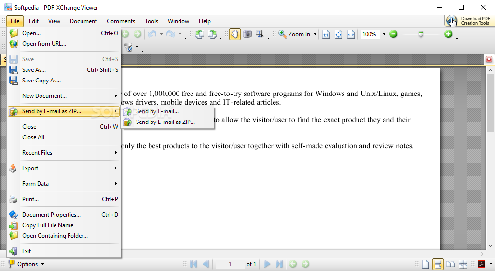The image size is (495, 271).
Task: Choose Close All
Action: (64, 137)
